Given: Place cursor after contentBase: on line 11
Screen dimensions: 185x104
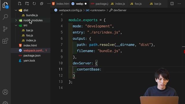Looking at the screenshot, I should (101, 69).
